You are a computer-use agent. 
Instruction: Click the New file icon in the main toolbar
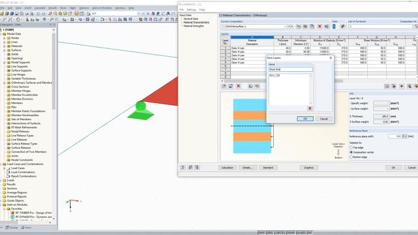[x=2, y=13]
